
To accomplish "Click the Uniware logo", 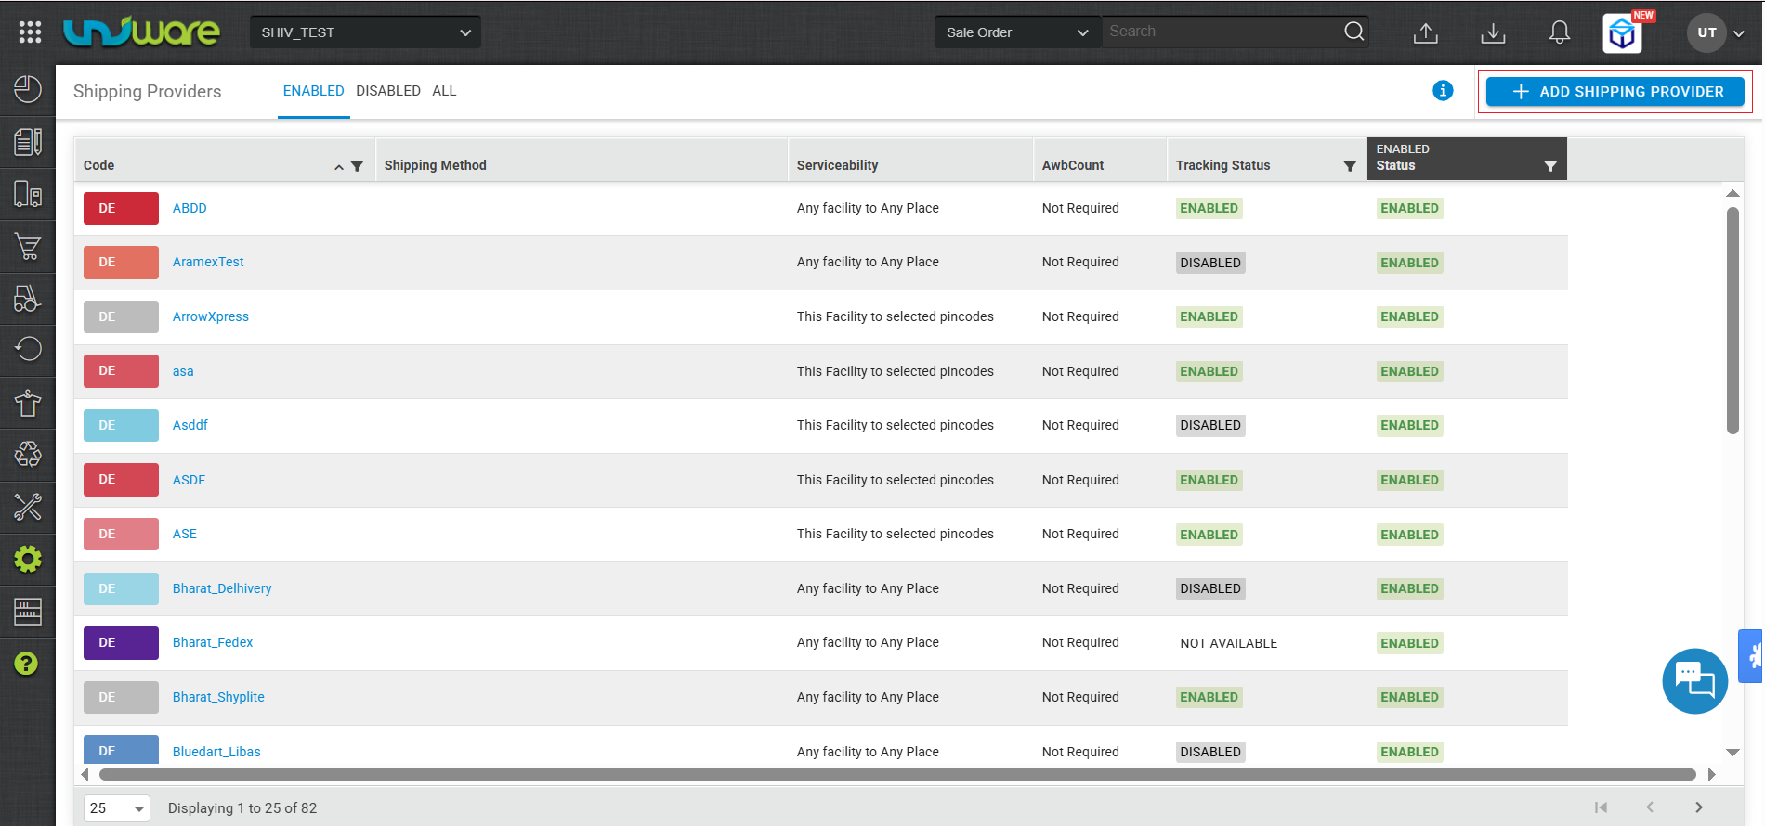I will (x=141, y=32).
